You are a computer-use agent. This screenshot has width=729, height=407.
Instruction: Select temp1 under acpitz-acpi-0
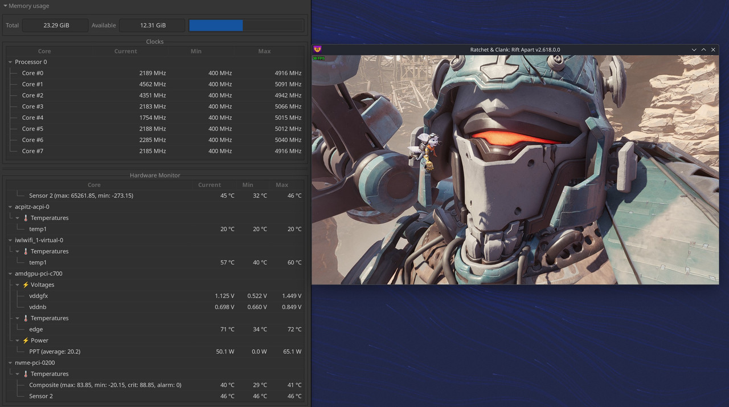click(155, 229)
